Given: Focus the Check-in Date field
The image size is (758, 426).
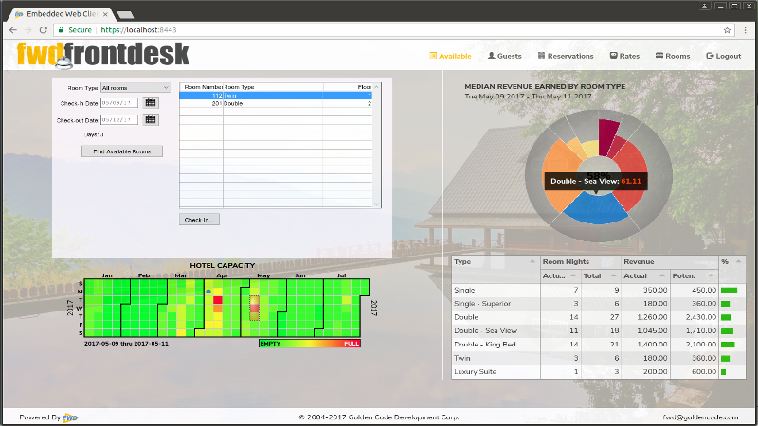Looking at the screenshot, I should tap(119, 103).
